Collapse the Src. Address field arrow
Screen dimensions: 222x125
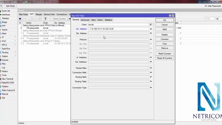[151, 29]
